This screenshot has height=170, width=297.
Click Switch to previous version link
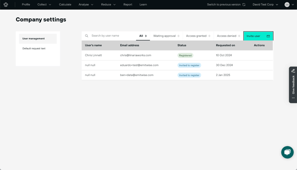click(224, 4)
